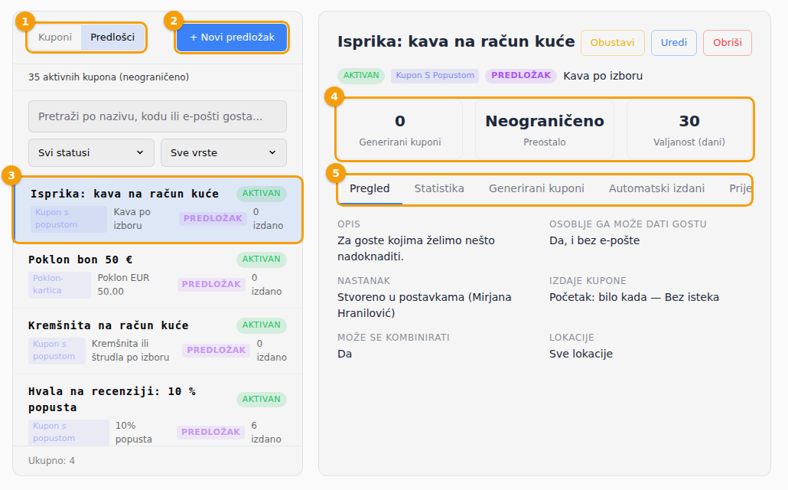Image resolution: width=788 pixels, height=490 pixels.
Task: Click the Preostalo Neograničeno stat card
Action: pyautogui.click(x=544, y=130)
